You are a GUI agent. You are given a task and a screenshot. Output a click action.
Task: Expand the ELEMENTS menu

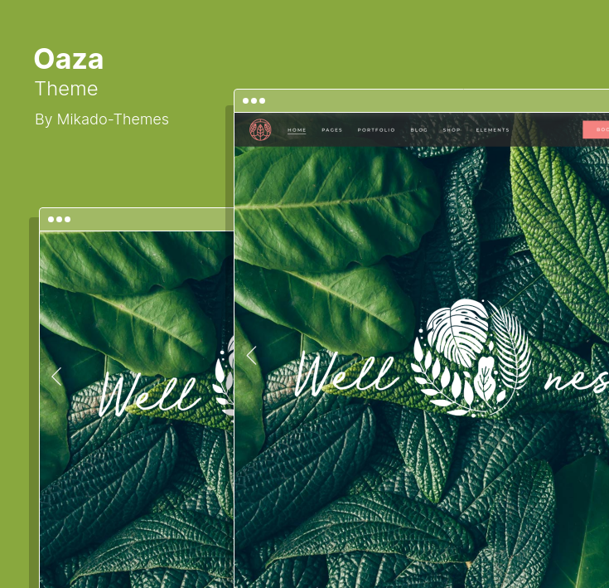(493, 130)
